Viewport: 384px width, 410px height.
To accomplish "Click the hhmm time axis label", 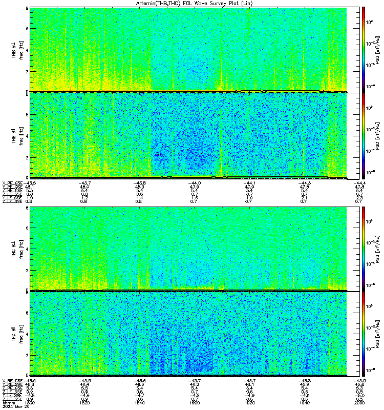I will 9,403.
